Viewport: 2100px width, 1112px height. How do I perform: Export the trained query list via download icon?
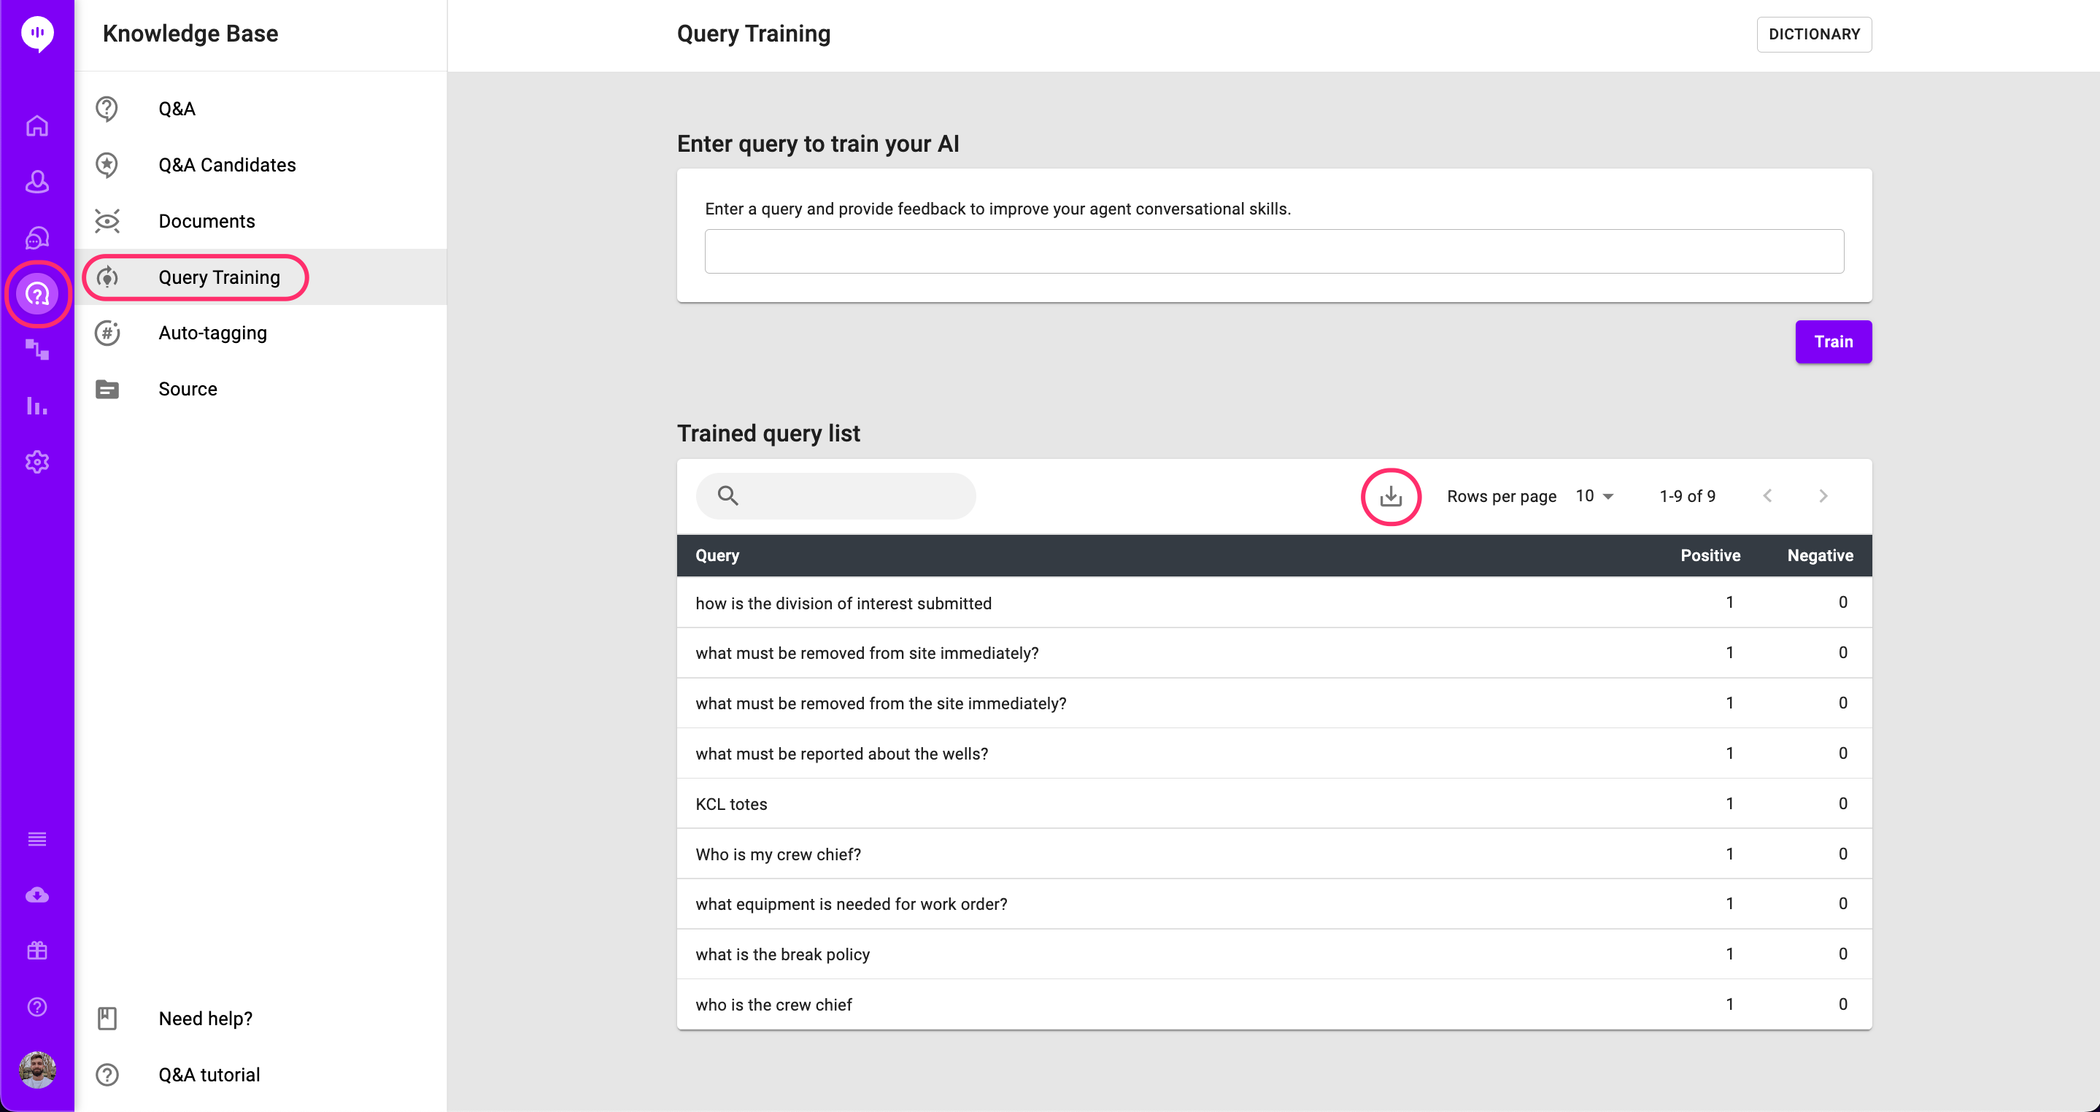pyautogui.click(x=1391, y=495)
